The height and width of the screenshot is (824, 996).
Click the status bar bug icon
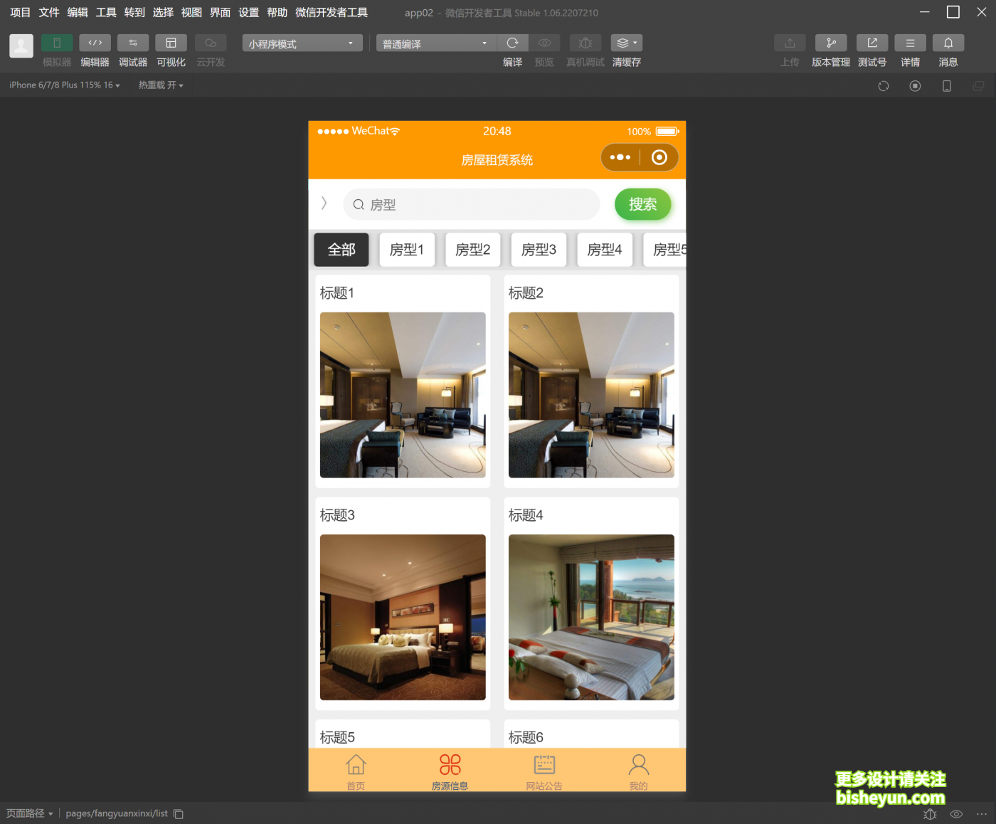coord(930,814)
